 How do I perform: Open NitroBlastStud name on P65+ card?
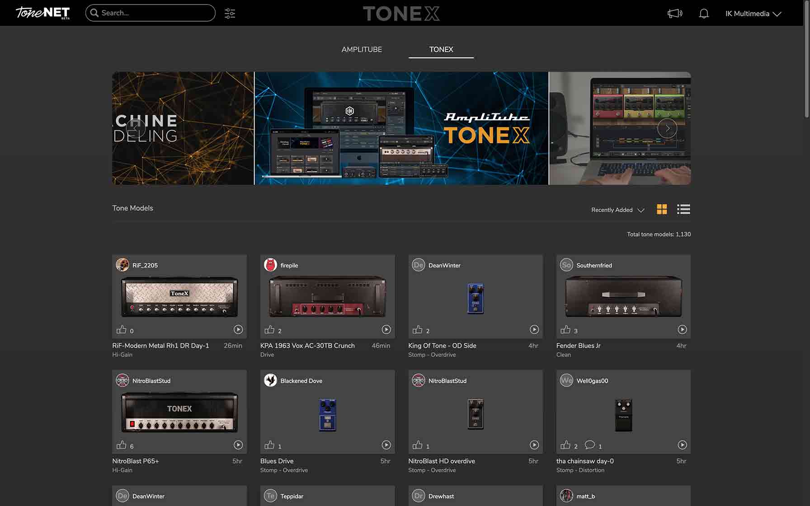click(151, 381)
